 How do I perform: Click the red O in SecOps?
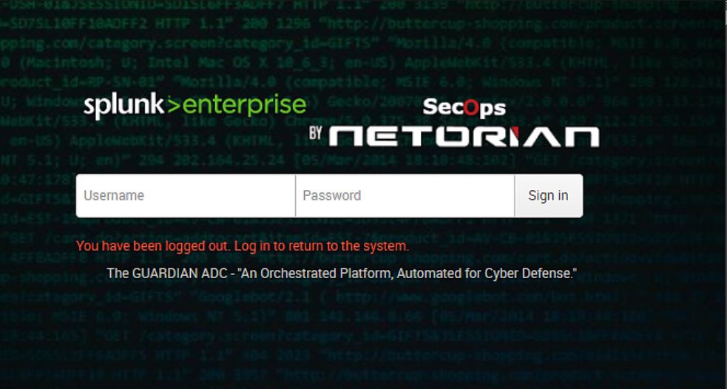click(x=470, y=109)
